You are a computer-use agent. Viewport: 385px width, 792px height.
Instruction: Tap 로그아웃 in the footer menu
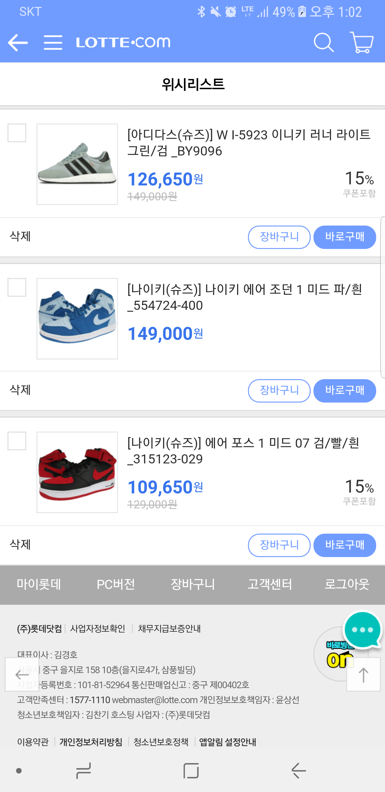point(347,584)
